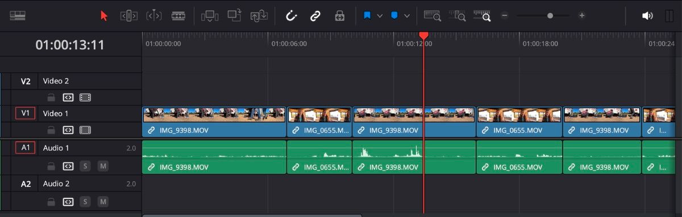Open the Timeline View Options icon
682x217 pixels.
[x=18, y=16]
